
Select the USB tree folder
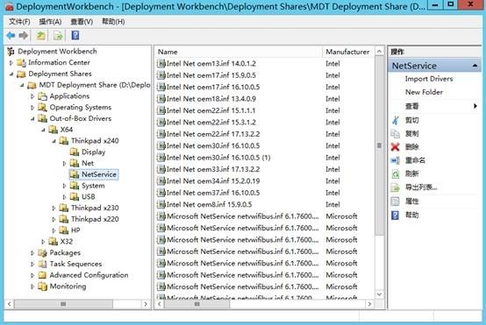point(89,197)
